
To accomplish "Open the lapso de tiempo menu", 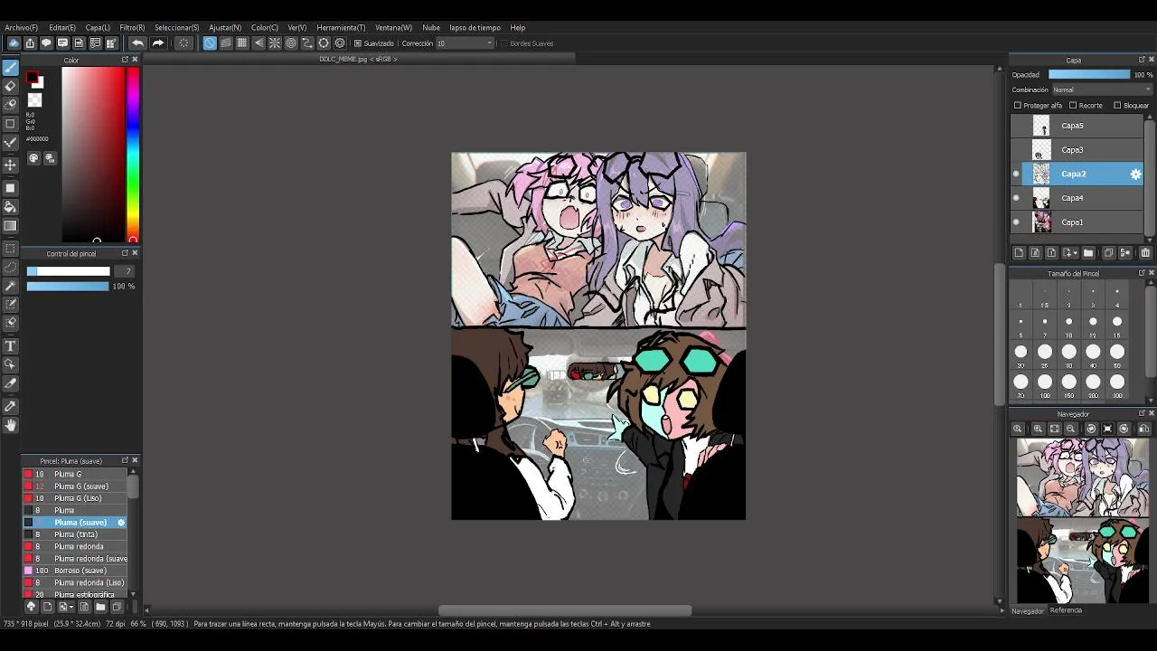I will coord(475,28).
